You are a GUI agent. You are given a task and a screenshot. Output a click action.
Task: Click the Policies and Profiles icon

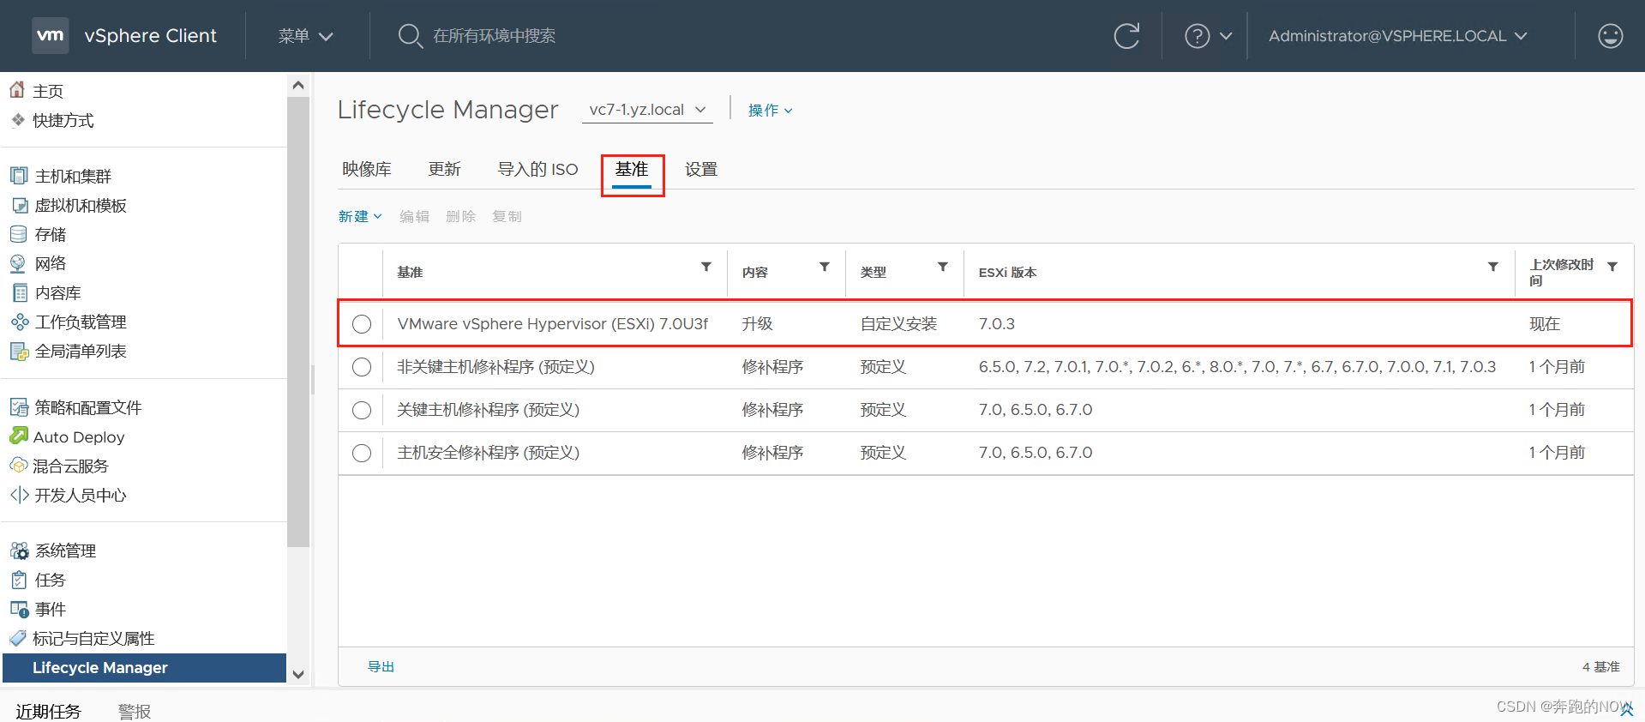(19, 407)
